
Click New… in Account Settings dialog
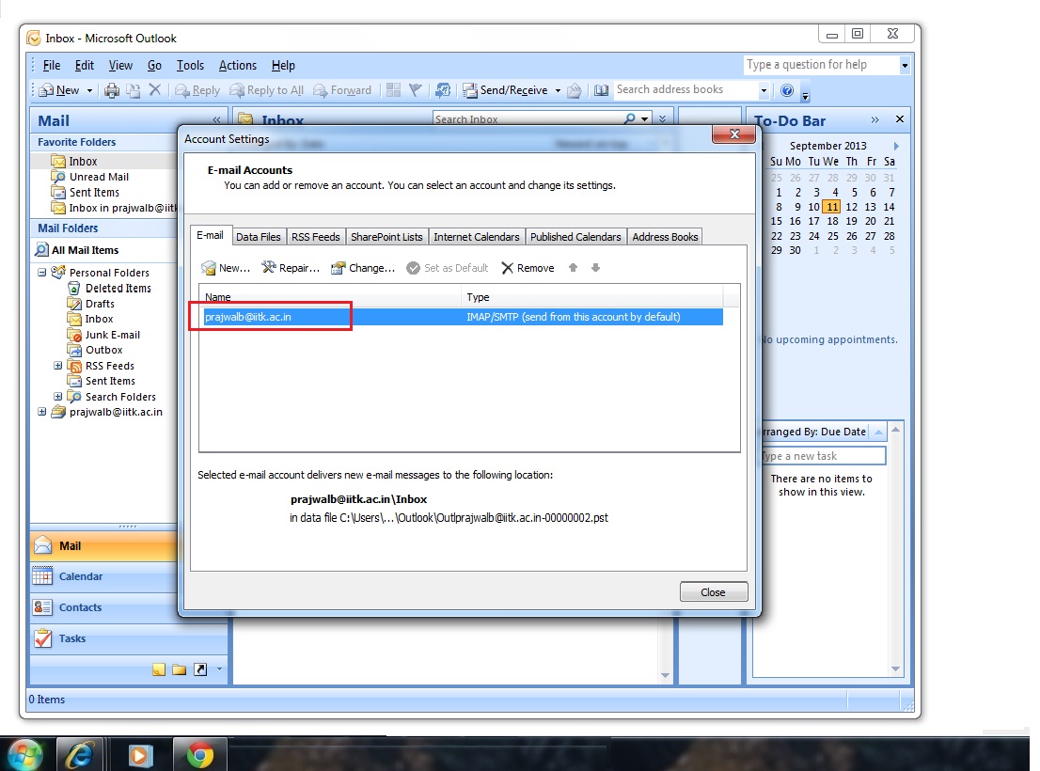[x=226, y=268]
